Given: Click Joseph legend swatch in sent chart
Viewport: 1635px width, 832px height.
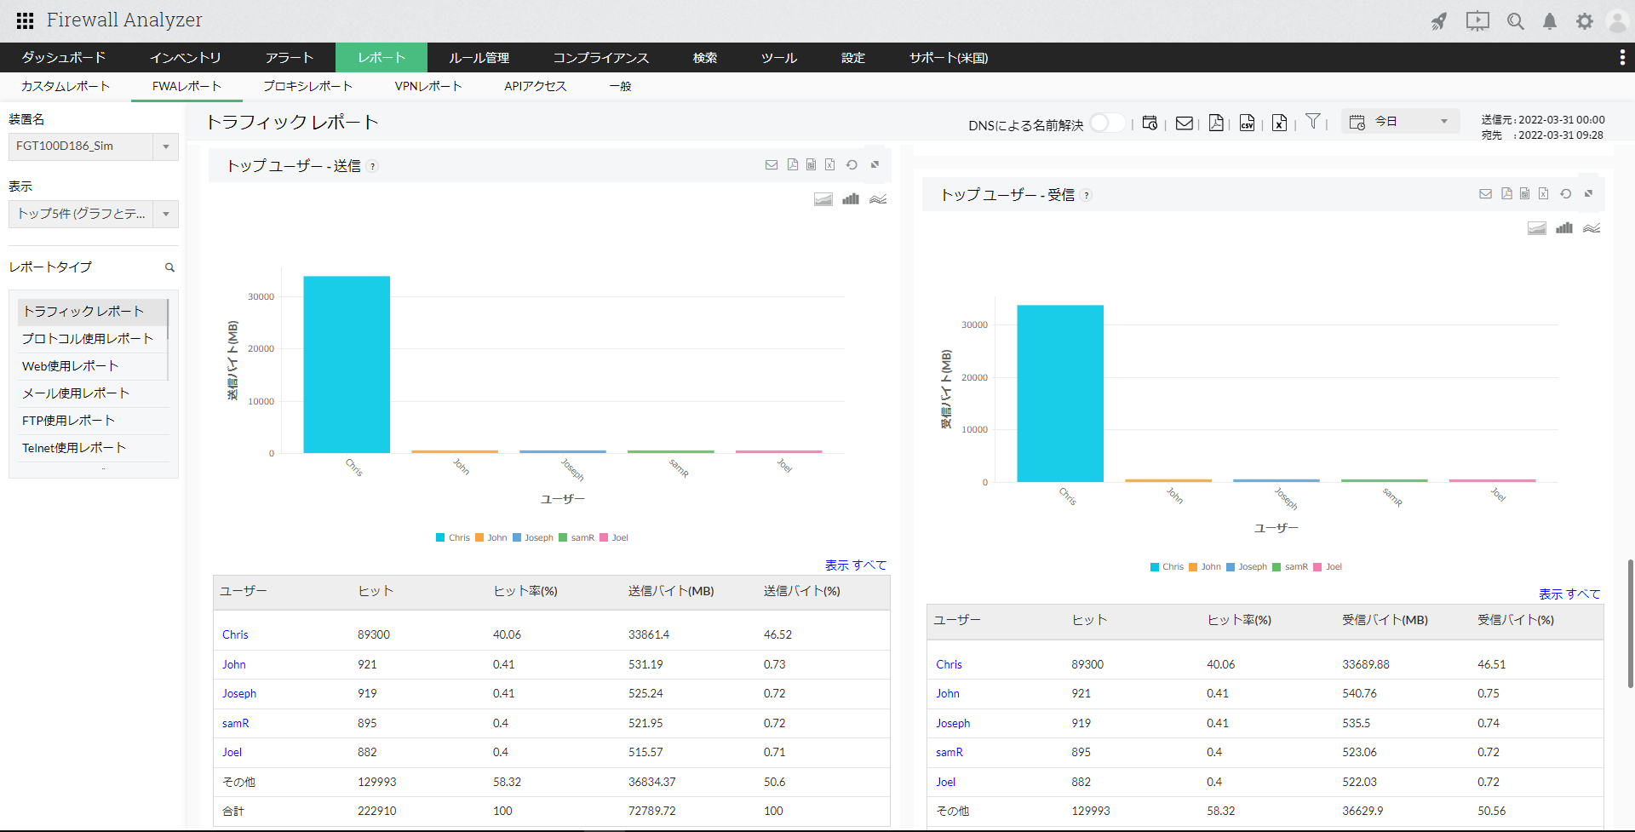Looking at the screenshot, I should [x=517, y=538].
